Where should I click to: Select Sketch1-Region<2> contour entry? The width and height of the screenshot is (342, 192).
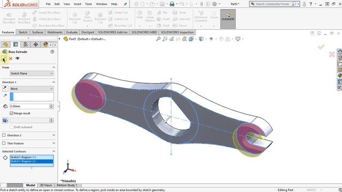[x=32, y=161]
